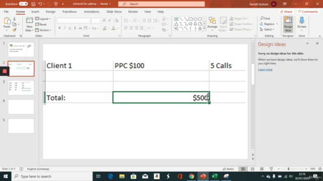Align text right in paragraph group

click(136, 28)
